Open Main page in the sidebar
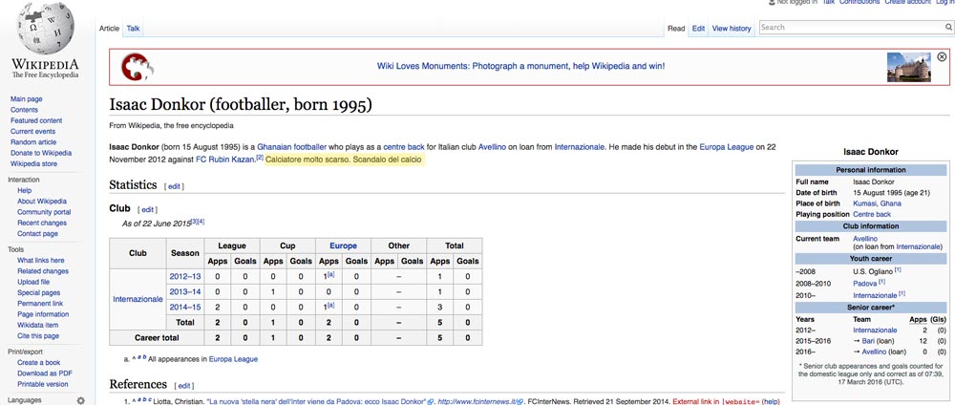This screenshot has height=405, width=955. pos(26,98)
